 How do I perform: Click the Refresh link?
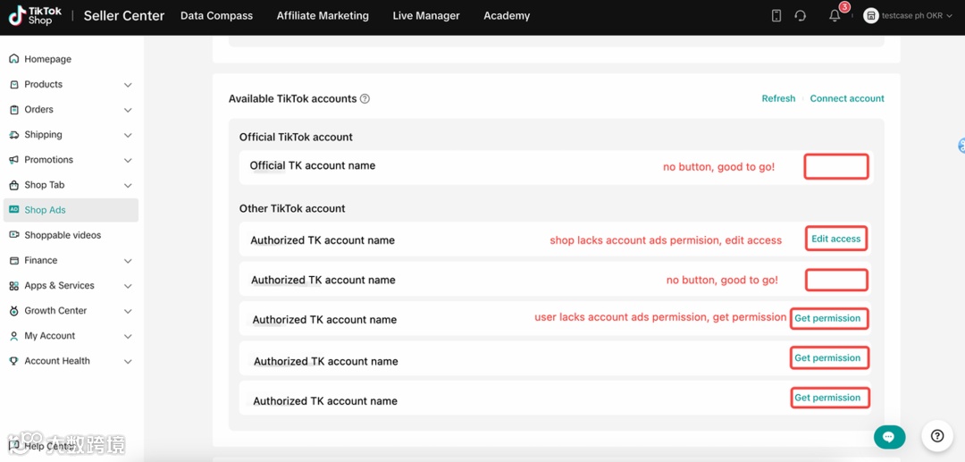click(x=778, y=98)
